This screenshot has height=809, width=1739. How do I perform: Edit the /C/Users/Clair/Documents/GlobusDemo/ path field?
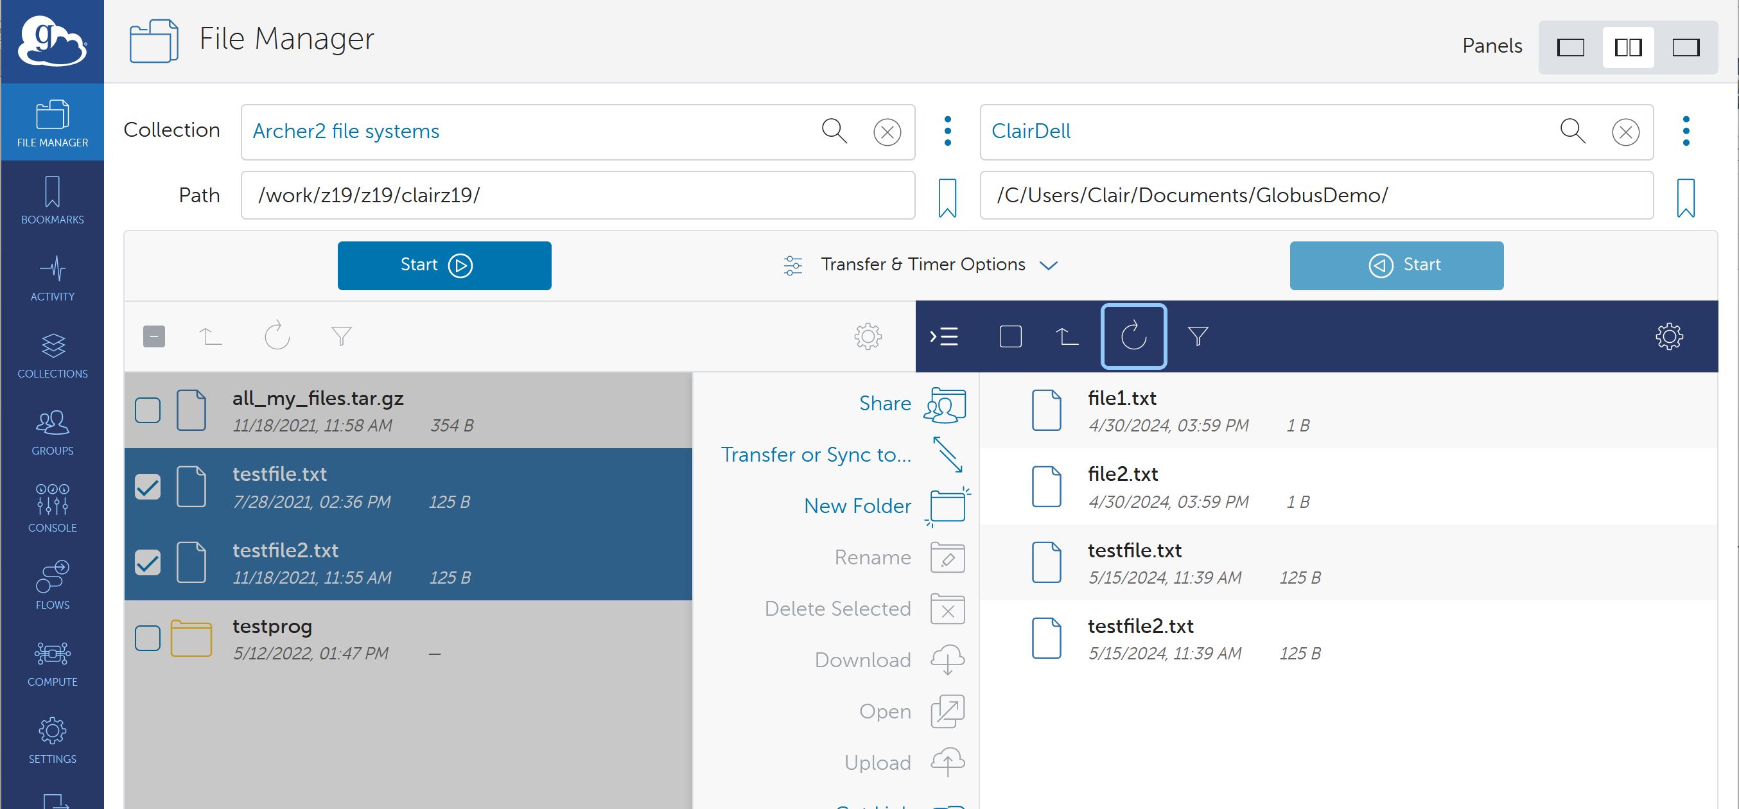point(1316,195)
